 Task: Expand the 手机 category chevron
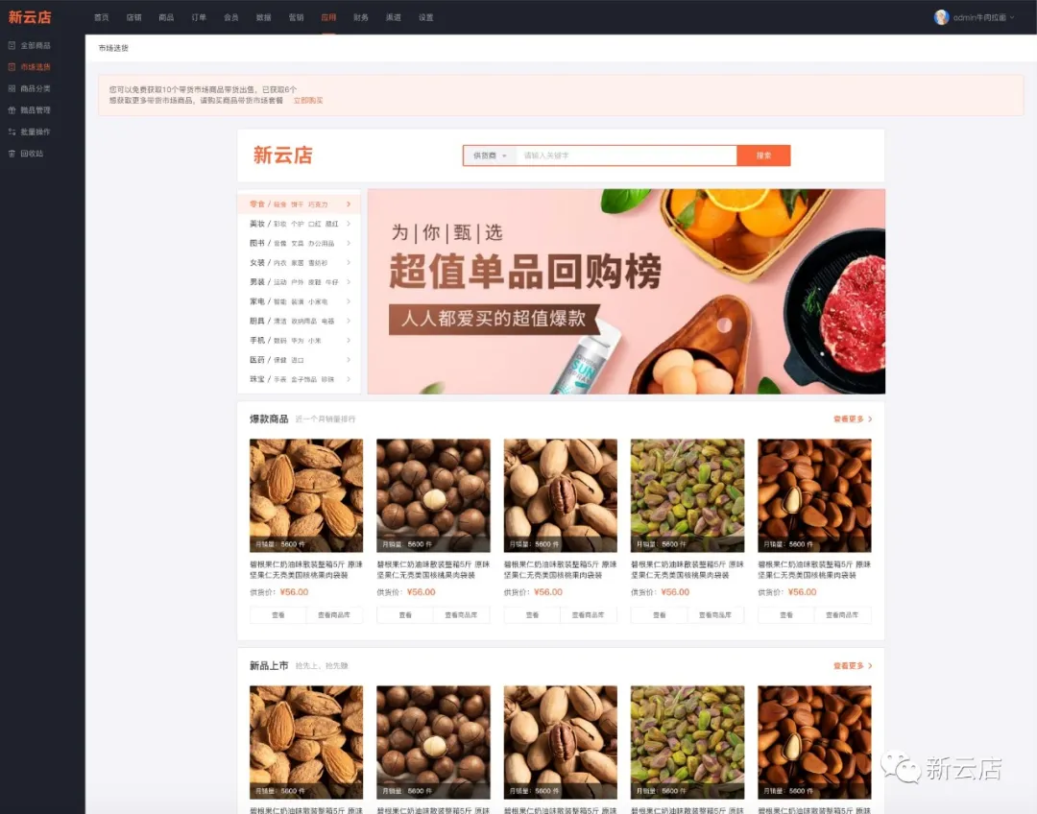click(349, 341)
